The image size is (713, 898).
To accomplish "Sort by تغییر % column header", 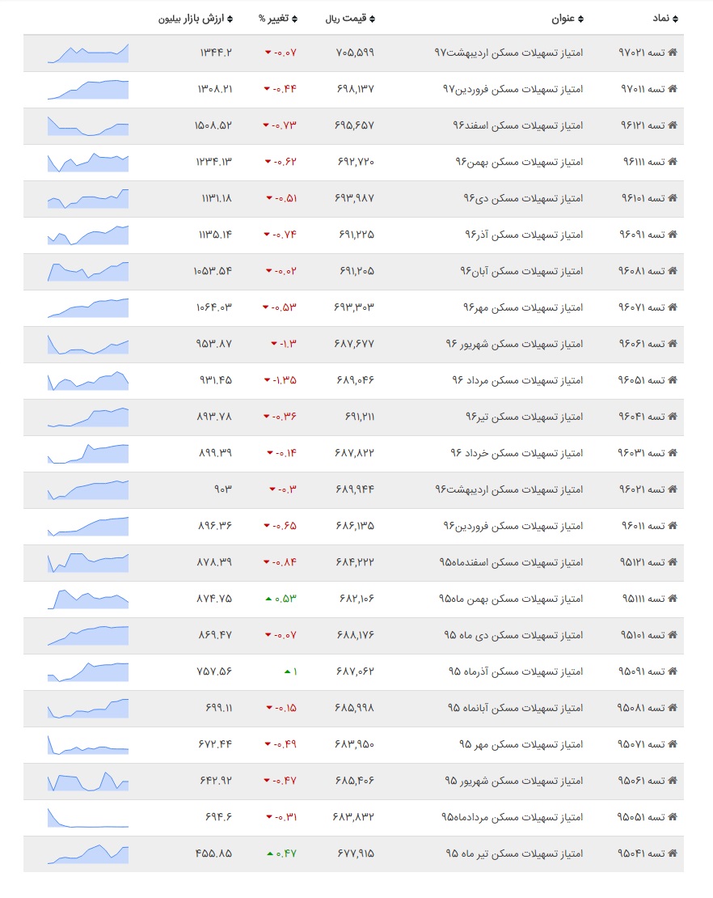I will click(278, 19).
